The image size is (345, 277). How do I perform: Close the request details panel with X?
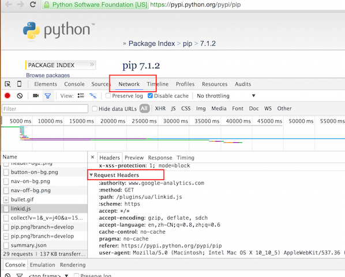[92, 157]
